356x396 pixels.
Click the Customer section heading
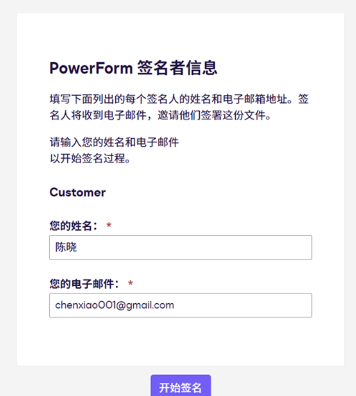(x=77, y=193)
